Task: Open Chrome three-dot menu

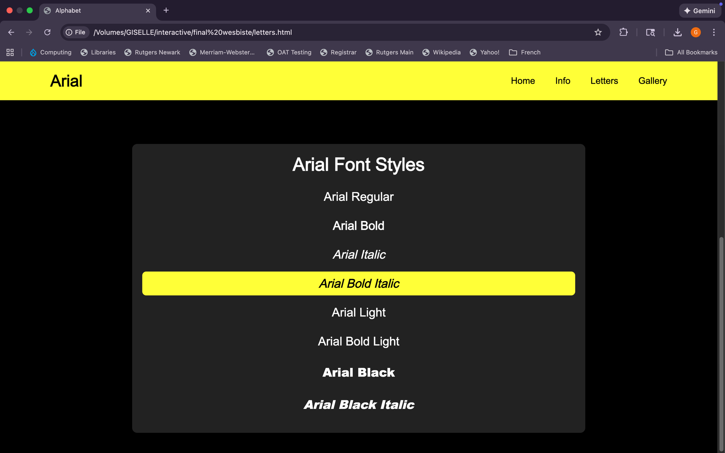Action: (714, 32)
